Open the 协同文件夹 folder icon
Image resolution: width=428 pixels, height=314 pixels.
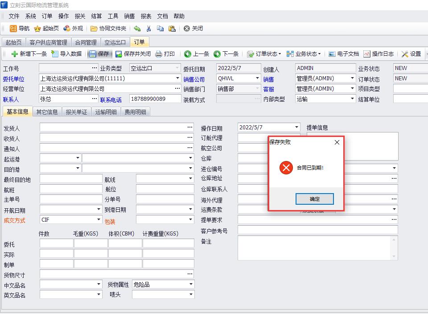coord(94,29)
